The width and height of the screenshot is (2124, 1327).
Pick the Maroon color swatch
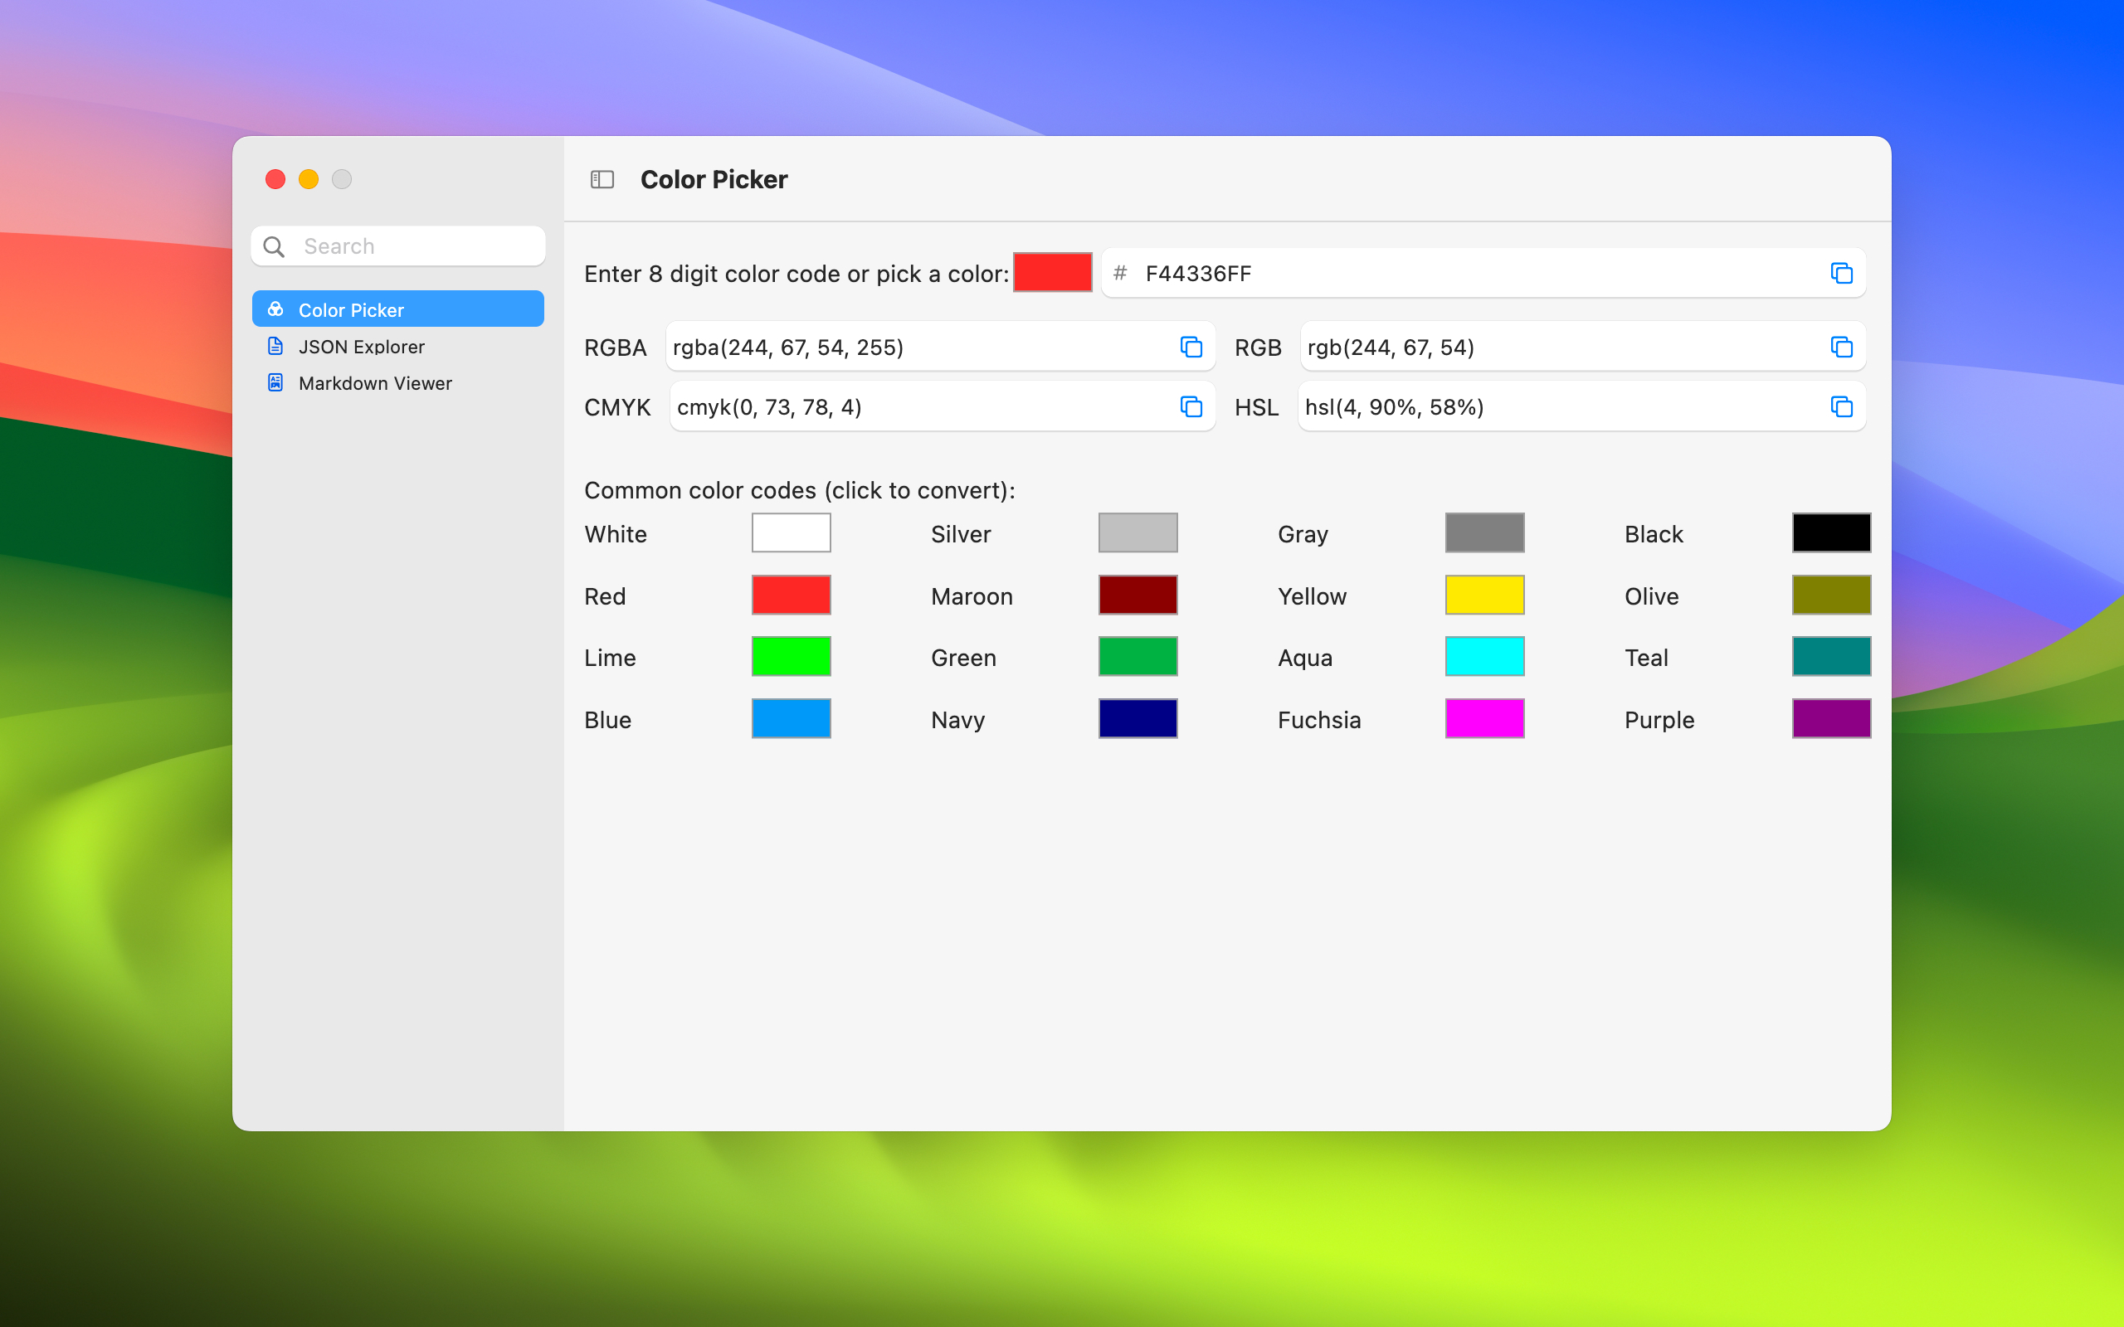[x=1138, y=595]
